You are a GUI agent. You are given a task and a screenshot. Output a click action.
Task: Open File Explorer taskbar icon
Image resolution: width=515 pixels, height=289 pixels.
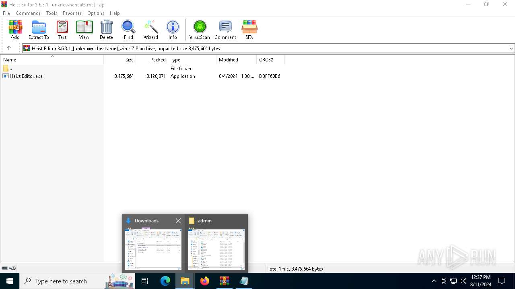coord(185,281)
